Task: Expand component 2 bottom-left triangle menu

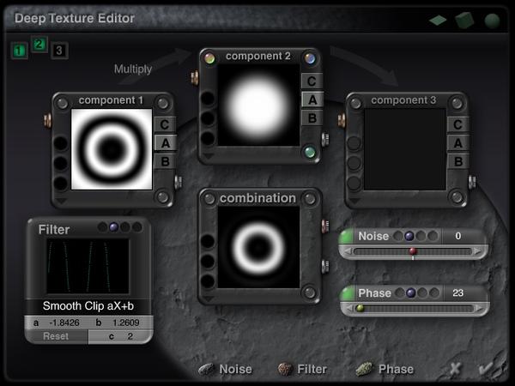Action: [x=209, y=156]
